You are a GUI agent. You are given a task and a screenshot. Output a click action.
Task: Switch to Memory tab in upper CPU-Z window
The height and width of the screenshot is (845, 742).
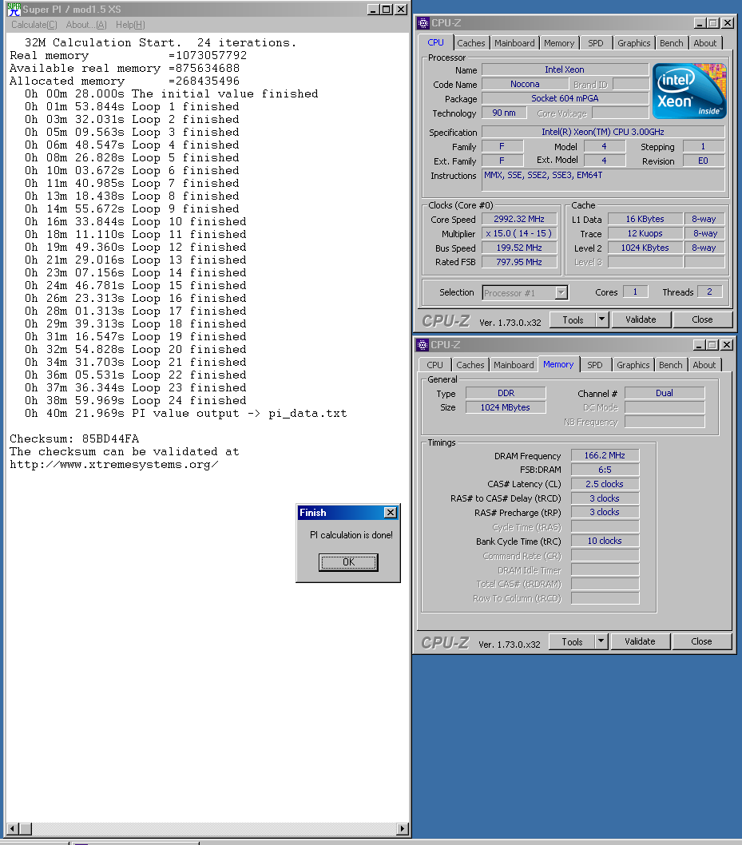(559, 43)
